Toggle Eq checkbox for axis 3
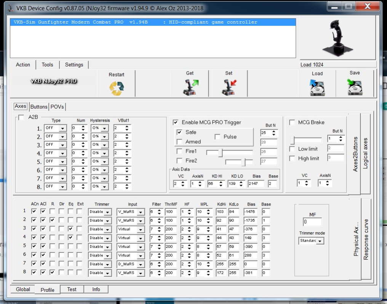 coord(70,229)
